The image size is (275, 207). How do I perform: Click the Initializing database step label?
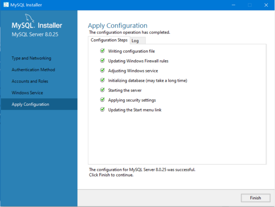pyautogui.click(x=147, y=80)
